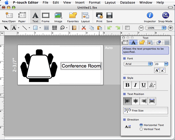Image resolution: width=175 pixels, height=140 pixels.
Task: Open the File menu
Action: click(x=45, y=2)
